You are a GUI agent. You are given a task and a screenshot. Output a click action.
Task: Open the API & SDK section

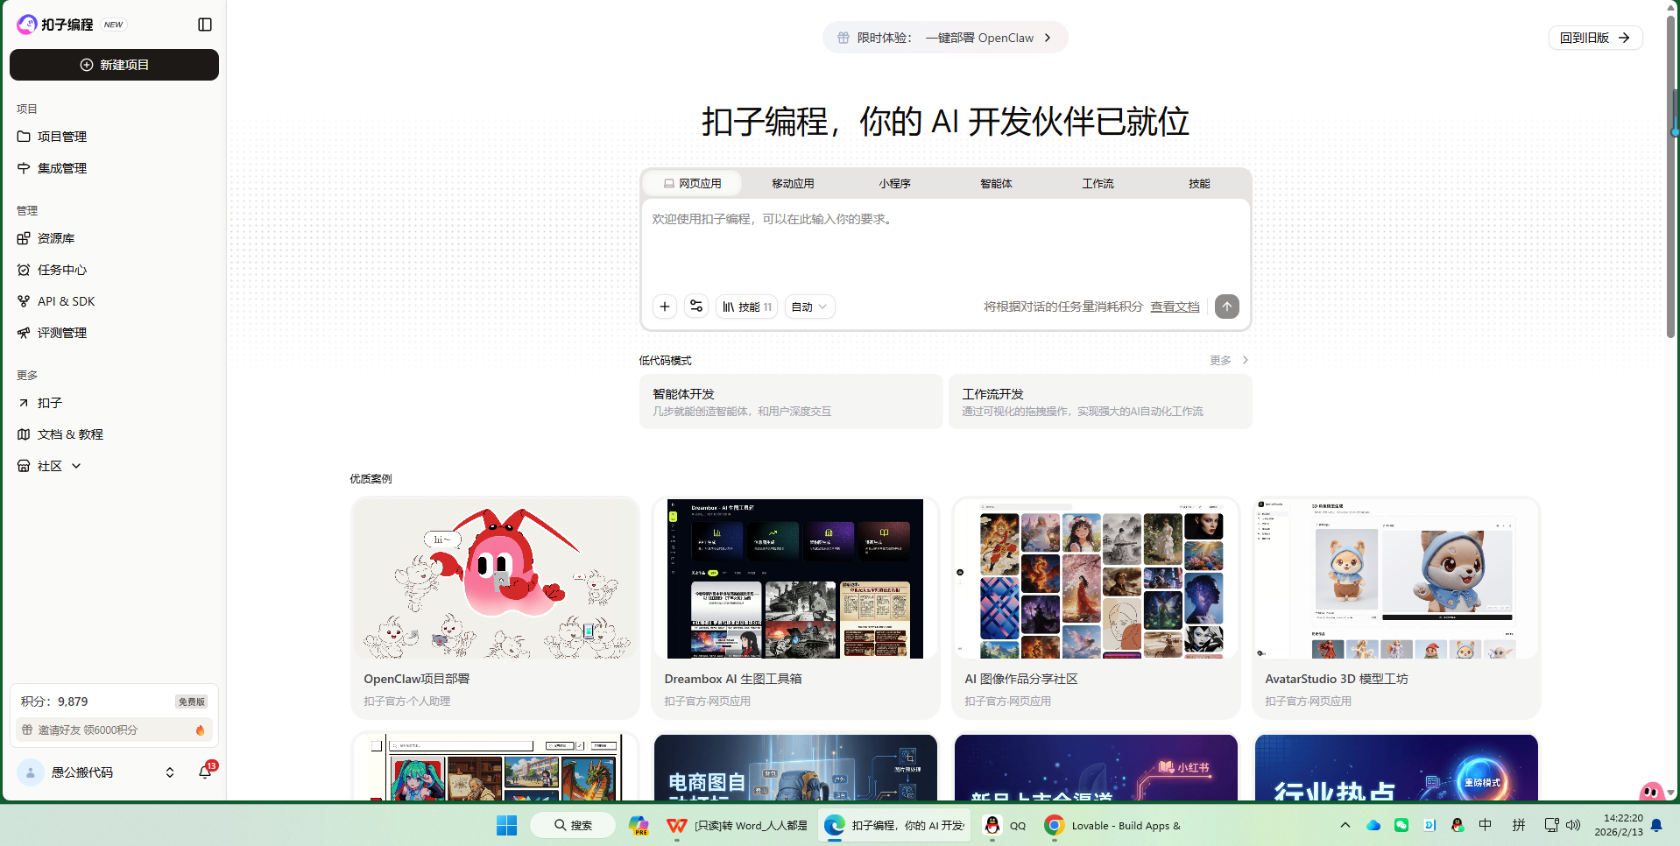(66, 300)
